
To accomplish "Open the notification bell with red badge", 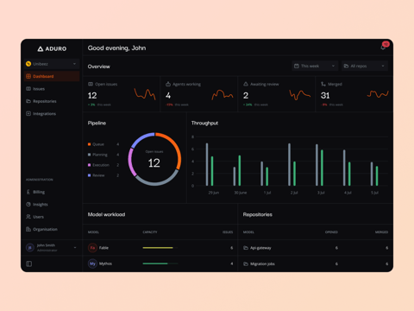I will click(384, 47).
